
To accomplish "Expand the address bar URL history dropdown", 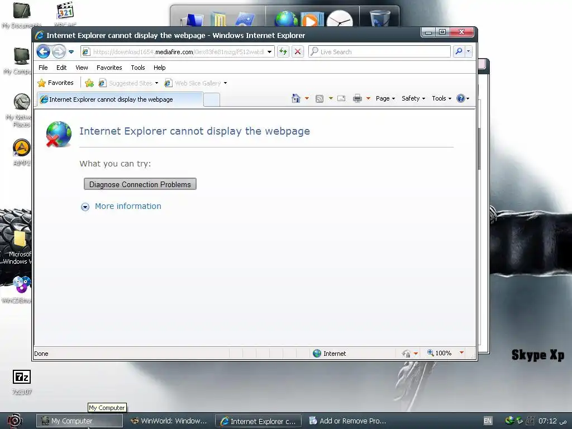I will [270, 52].
